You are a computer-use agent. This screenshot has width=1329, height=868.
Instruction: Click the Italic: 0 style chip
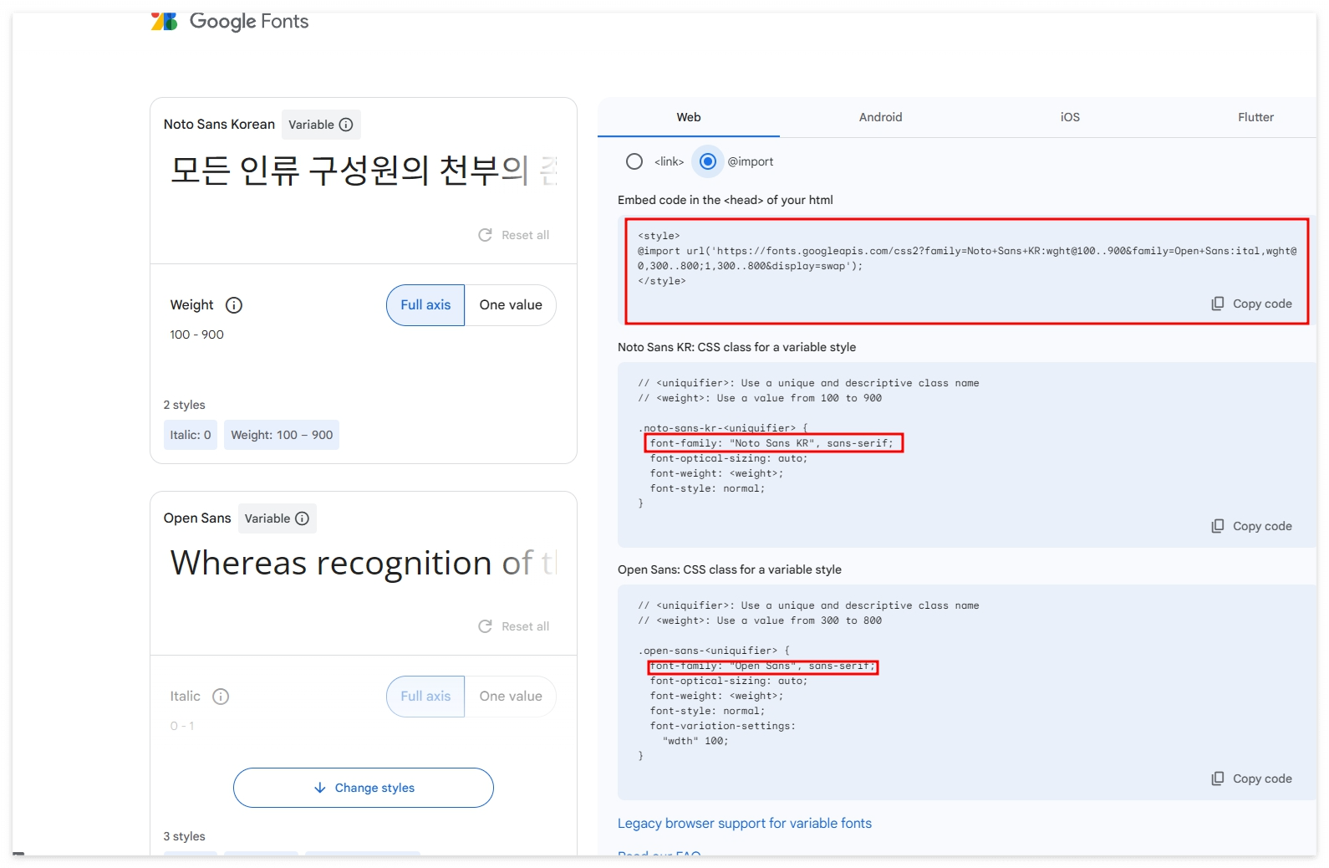pos(191,435)
